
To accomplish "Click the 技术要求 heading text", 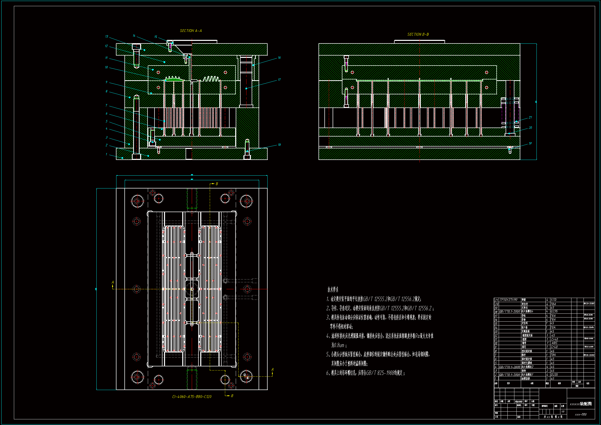I will (x=333, y=290).
